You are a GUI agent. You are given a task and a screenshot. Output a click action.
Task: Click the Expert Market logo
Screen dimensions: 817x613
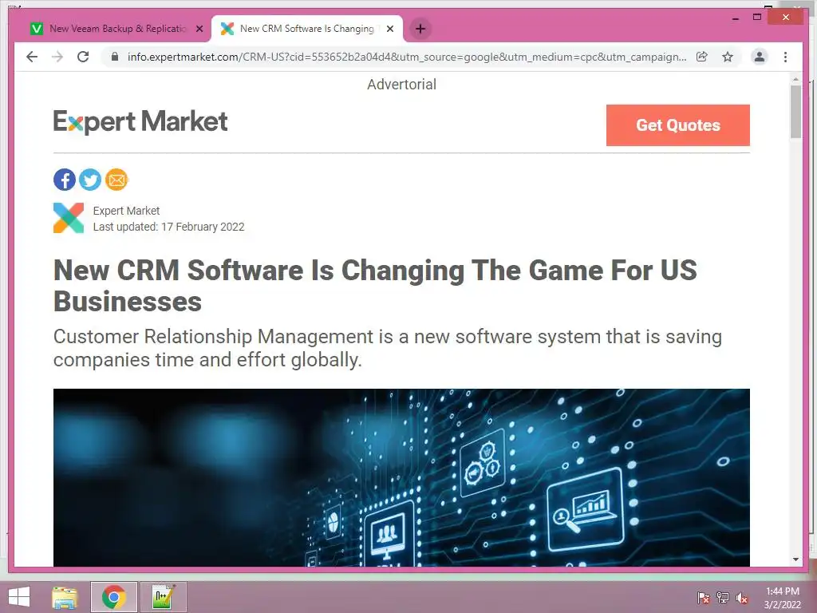(x=140, y=122)
